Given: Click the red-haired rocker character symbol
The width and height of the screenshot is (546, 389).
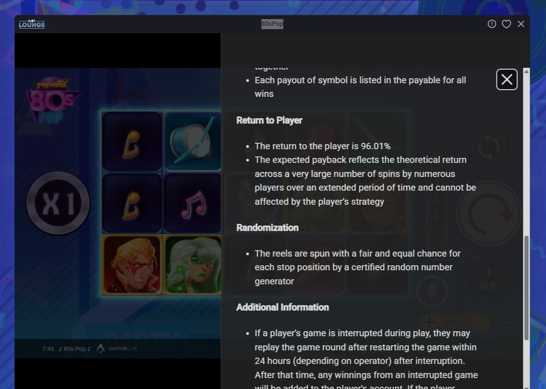Looking at the screenshot, I should (132, 265).
